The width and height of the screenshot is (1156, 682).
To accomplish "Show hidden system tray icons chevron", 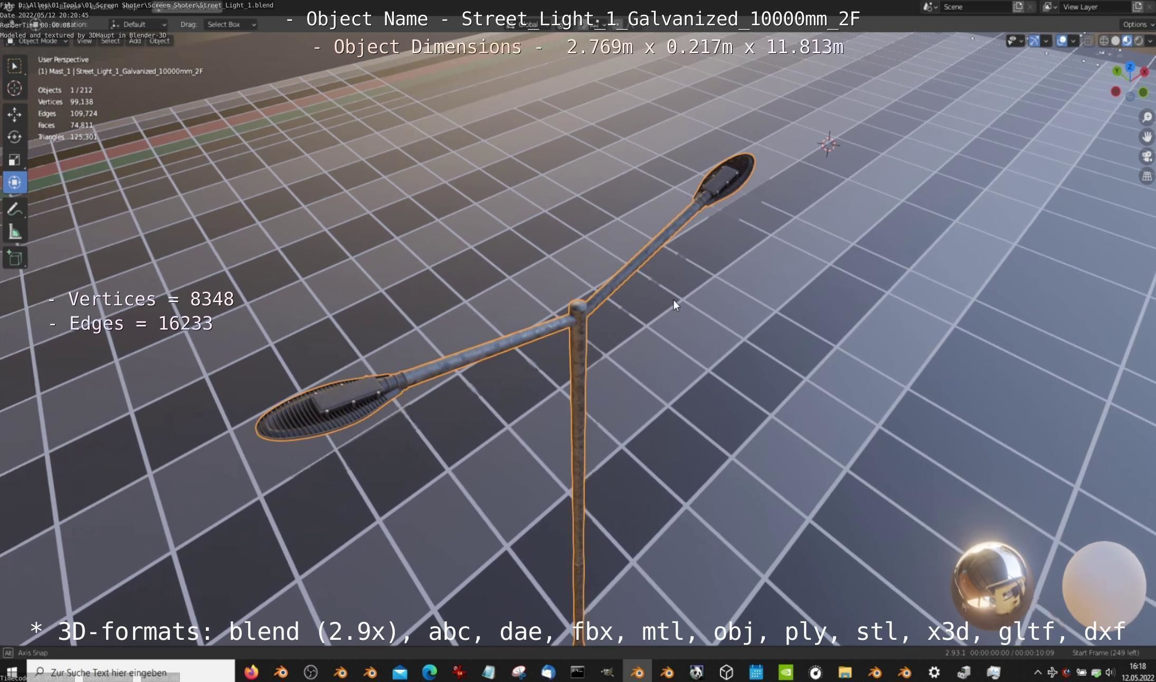I will point(1037,672).
